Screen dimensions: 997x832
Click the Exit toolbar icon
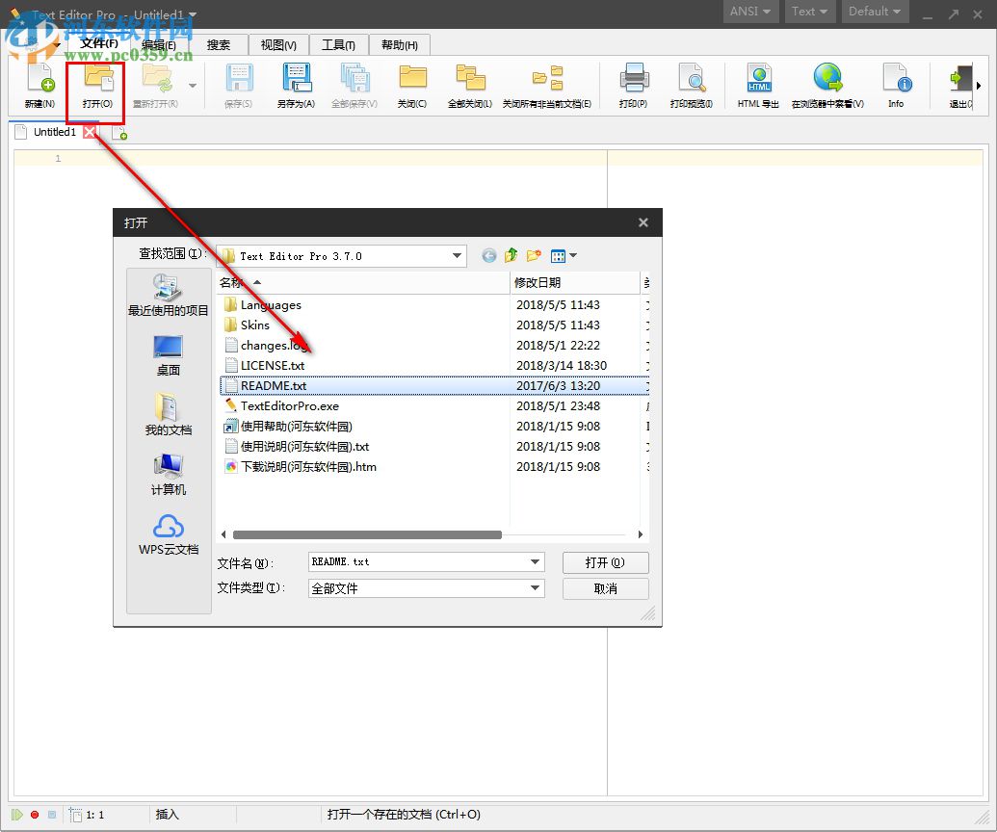(960, 85)
